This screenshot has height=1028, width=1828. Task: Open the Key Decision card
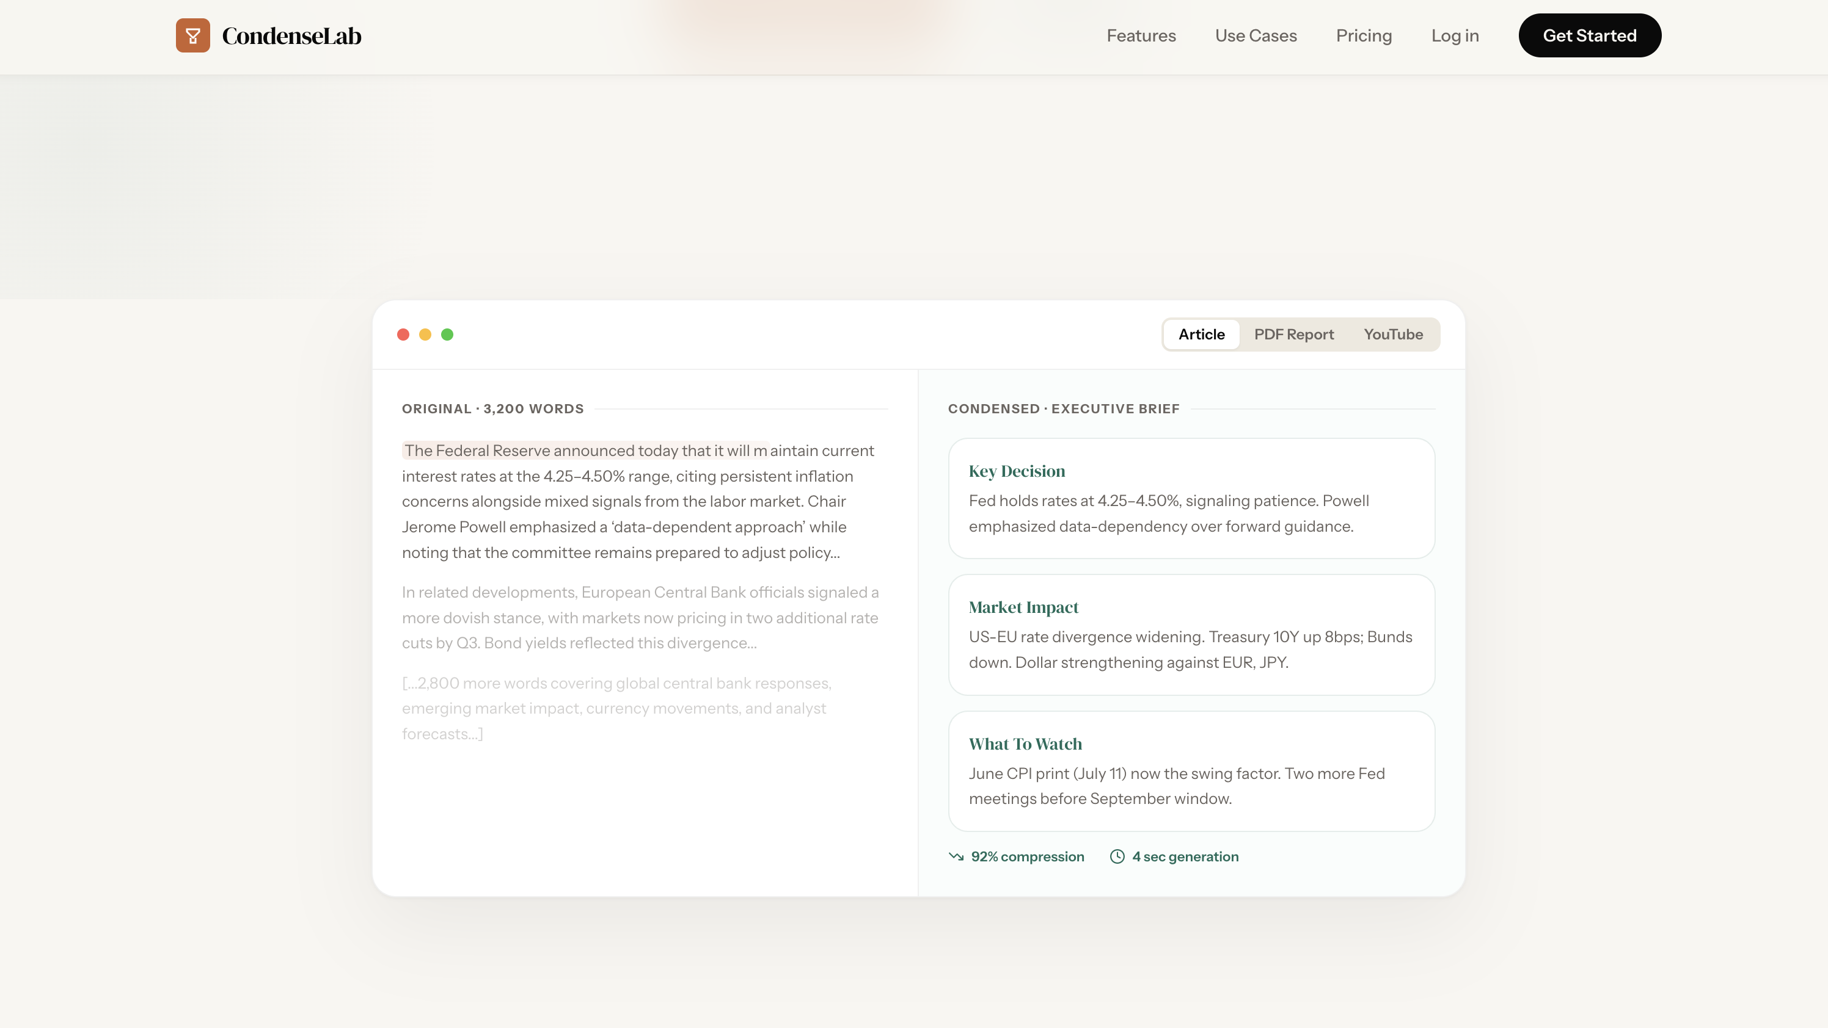pyautogui.click(x=1191, y=498)
